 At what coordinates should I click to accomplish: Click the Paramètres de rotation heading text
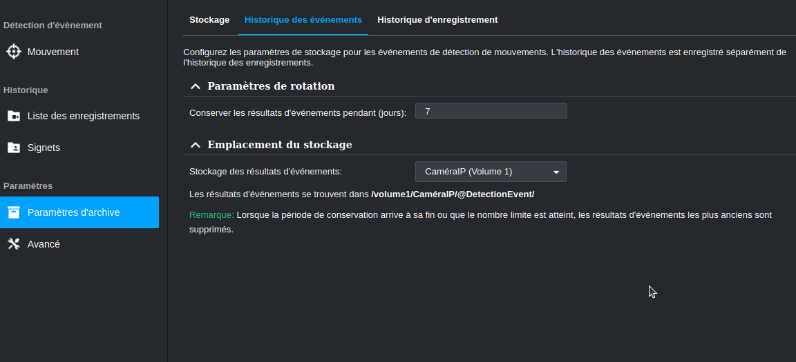click(271, 86)
